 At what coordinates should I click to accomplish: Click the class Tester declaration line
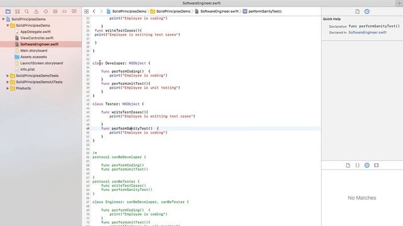click(118, 104)
